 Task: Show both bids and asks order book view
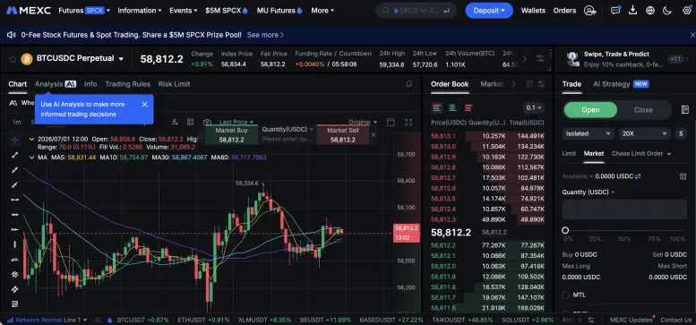point(437,107)
